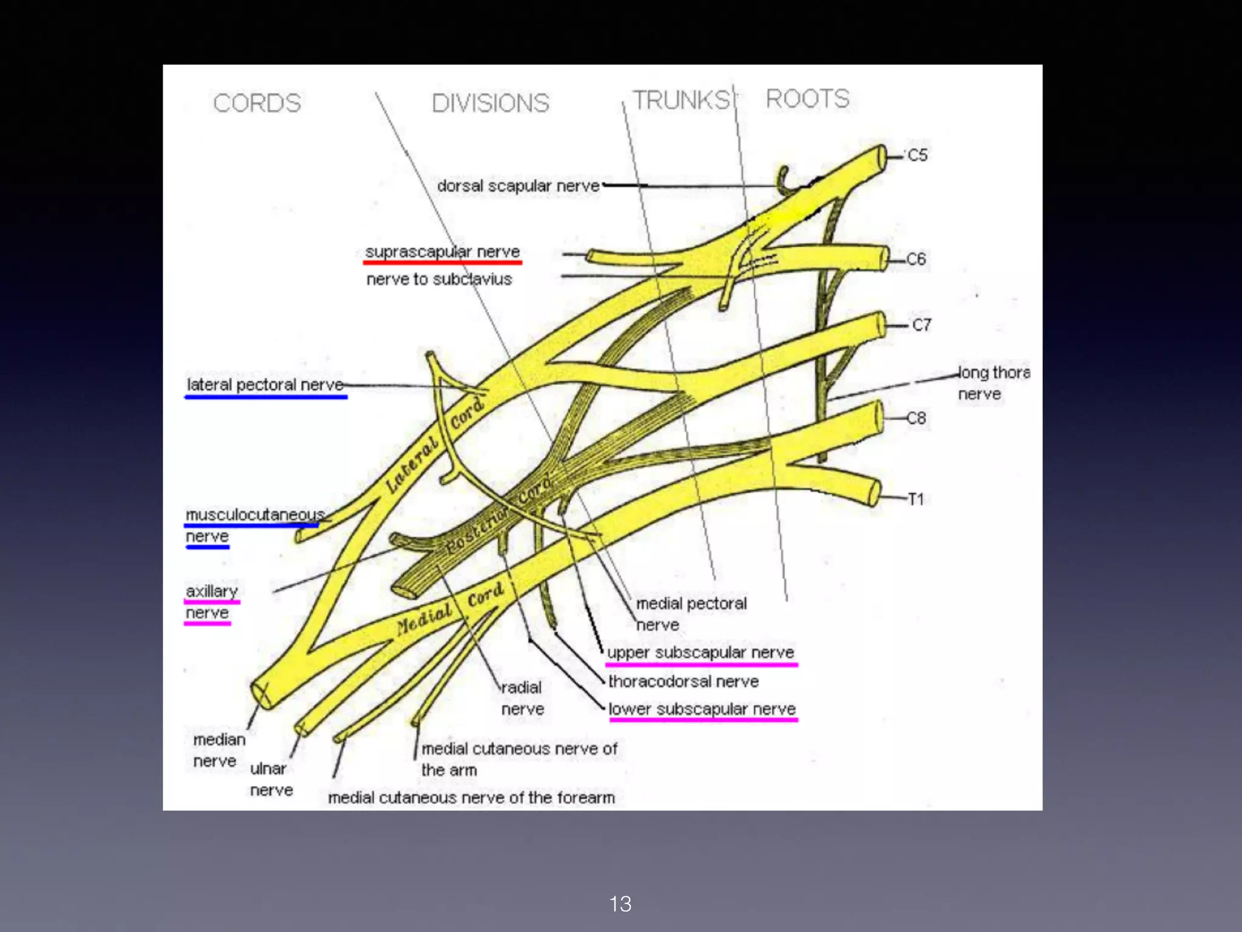The height and width of the screenshot is (932, 1242).
Task: Select the lateral pectoral nerve label
Action: [265, 385]
